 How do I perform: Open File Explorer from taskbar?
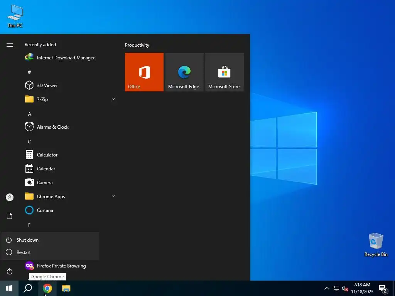(x=66, y=288)
